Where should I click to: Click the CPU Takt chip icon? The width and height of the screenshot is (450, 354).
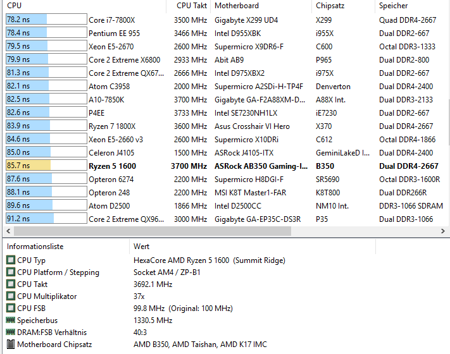click(x=11, y=284)
